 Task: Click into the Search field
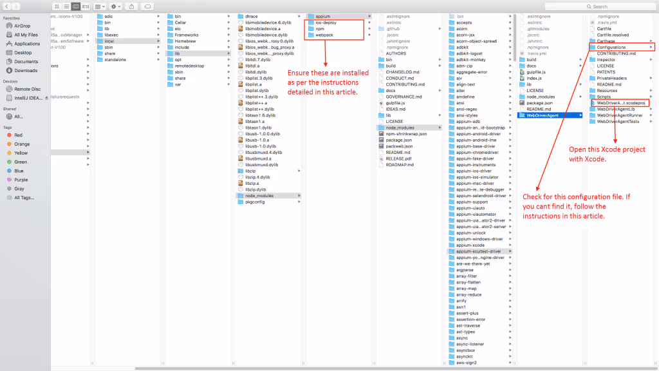(x=600, y=6)
